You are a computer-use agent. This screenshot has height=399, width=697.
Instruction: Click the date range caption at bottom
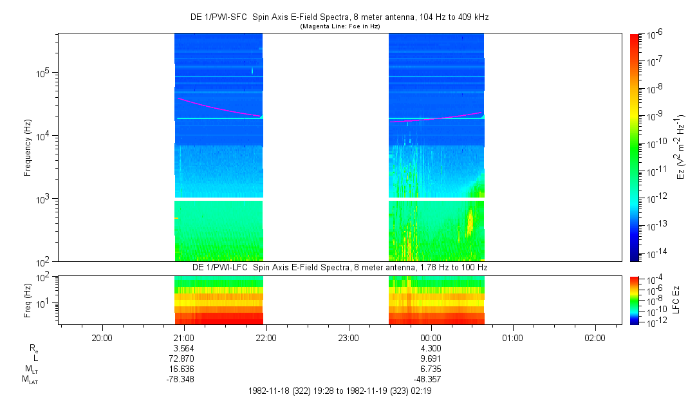[340, 391]
